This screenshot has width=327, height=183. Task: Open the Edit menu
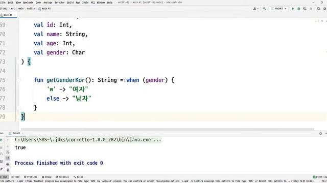point(10,3)
